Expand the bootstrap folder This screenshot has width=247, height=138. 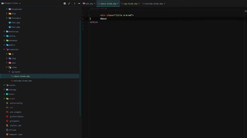tap(4, 31)
